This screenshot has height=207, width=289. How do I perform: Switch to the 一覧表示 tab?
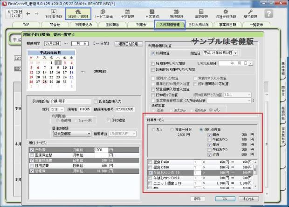click(x=255, y=25)
